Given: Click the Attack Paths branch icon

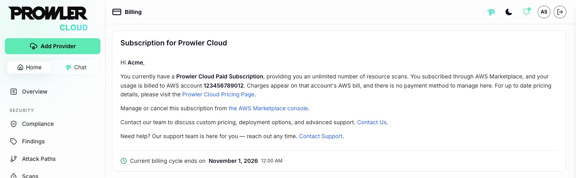Looking at the screenshot, I should [14, 159].
